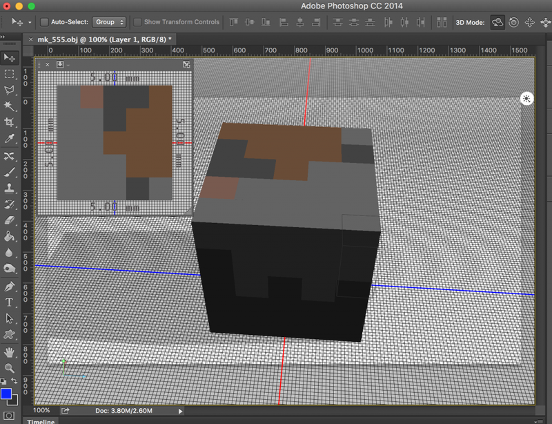Screen dimensions: 552x424
Task: Open the Auto-Select Group dropdown
Action: pos(110,22)
